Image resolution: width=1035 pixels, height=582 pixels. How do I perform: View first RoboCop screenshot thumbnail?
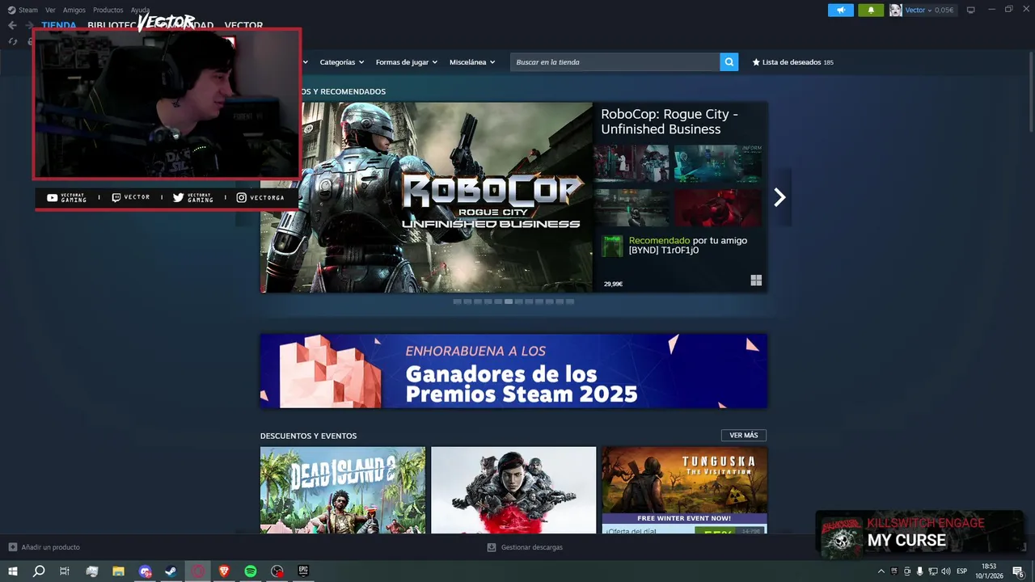632,163
